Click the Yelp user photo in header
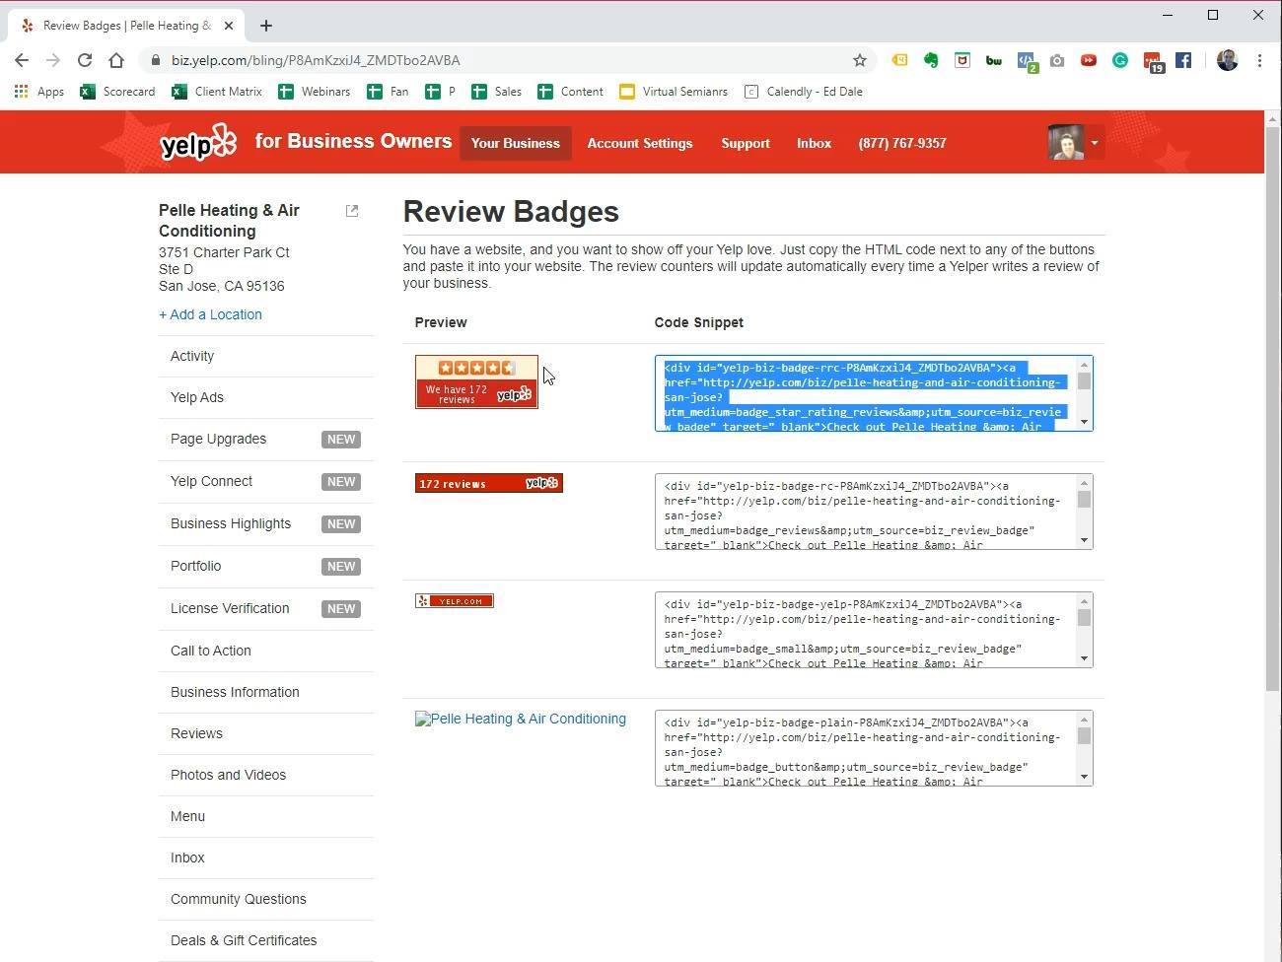Screen dimensions: 1282x962 click(x=1066, y=143)
